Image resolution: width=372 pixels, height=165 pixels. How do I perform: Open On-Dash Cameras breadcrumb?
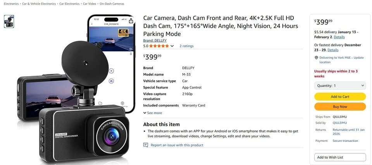[x=112, y=4]
